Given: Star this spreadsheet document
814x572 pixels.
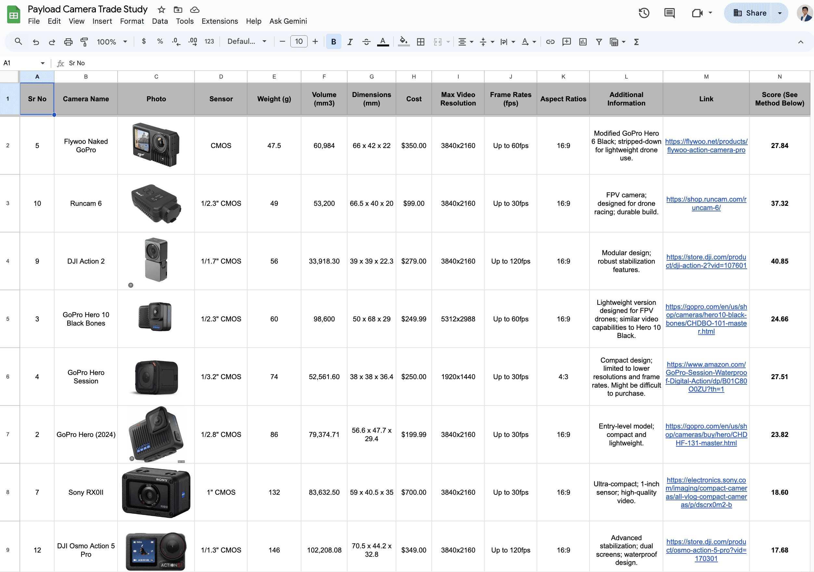Looking at the screenshot, I should coord(161,9).
